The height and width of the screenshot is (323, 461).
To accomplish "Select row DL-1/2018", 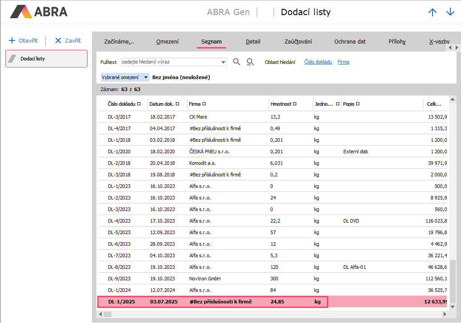I will 273,140.
